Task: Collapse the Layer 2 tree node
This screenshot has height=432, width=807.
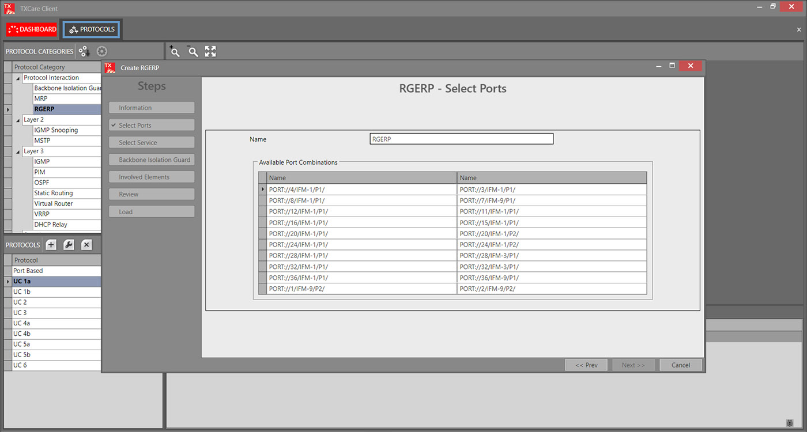Action: point(17,120)
